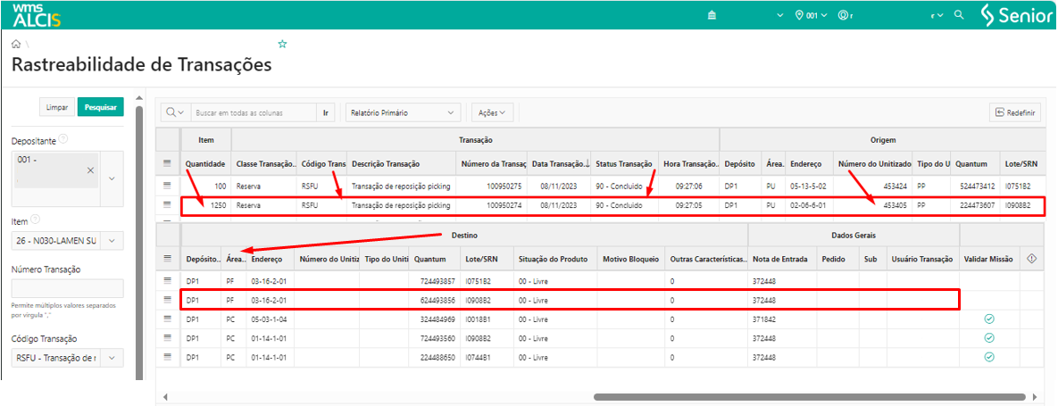1058x406 pixels.
Task: Open the Depositante help question icon
Action: [64, 140]
